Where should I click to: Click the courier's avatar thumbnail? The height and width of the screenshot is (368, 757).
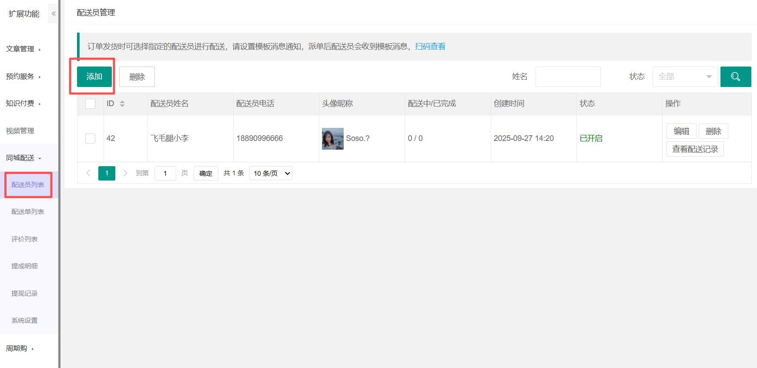[x=332, y=138]
